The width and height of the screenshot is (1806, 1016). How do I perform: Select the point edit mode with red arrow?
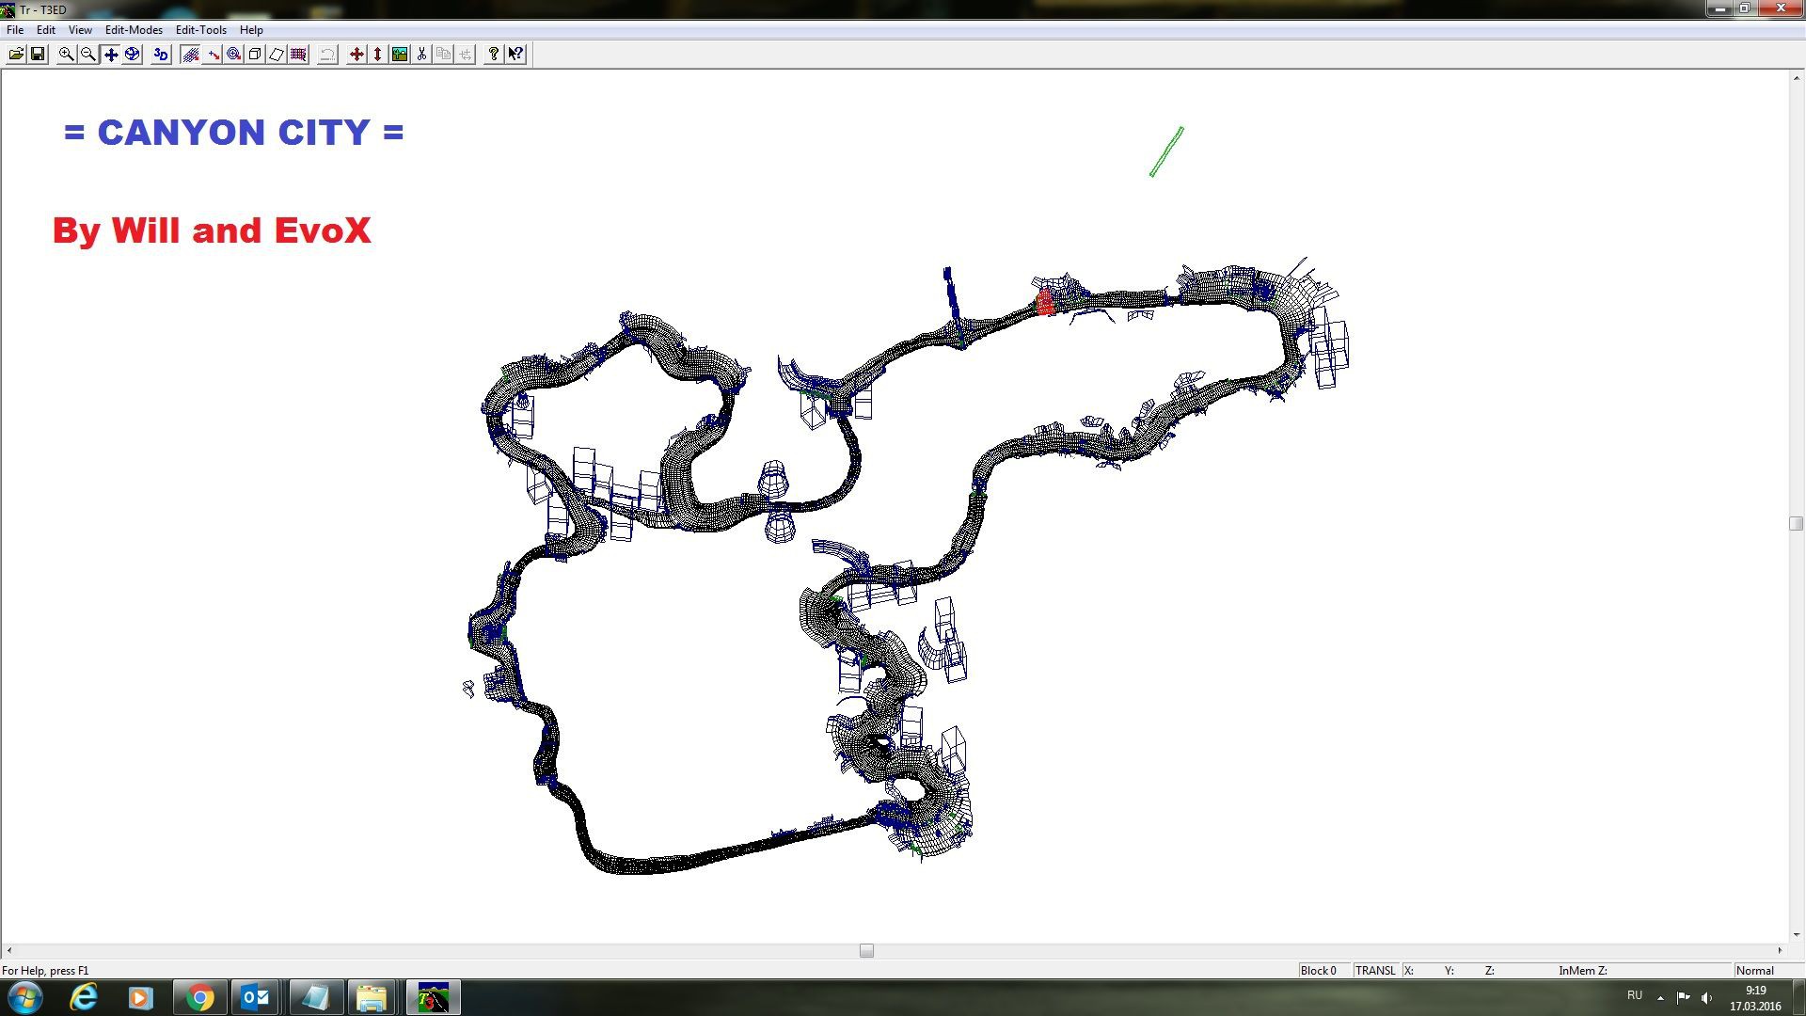tap(213, 55)
